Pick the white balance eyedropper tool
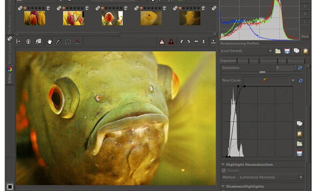This screenshot has width=317, height=191. pyautogui.click(x=59, y=41)
